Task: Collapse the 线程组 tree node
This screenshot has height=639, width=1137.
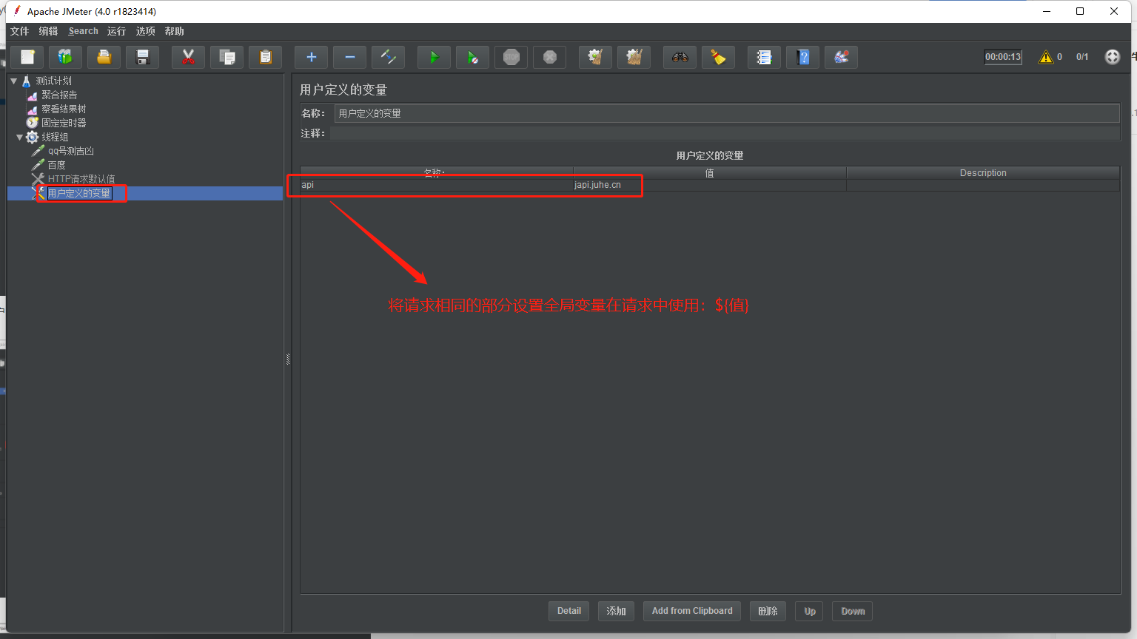Action: (x=19, y=137)
